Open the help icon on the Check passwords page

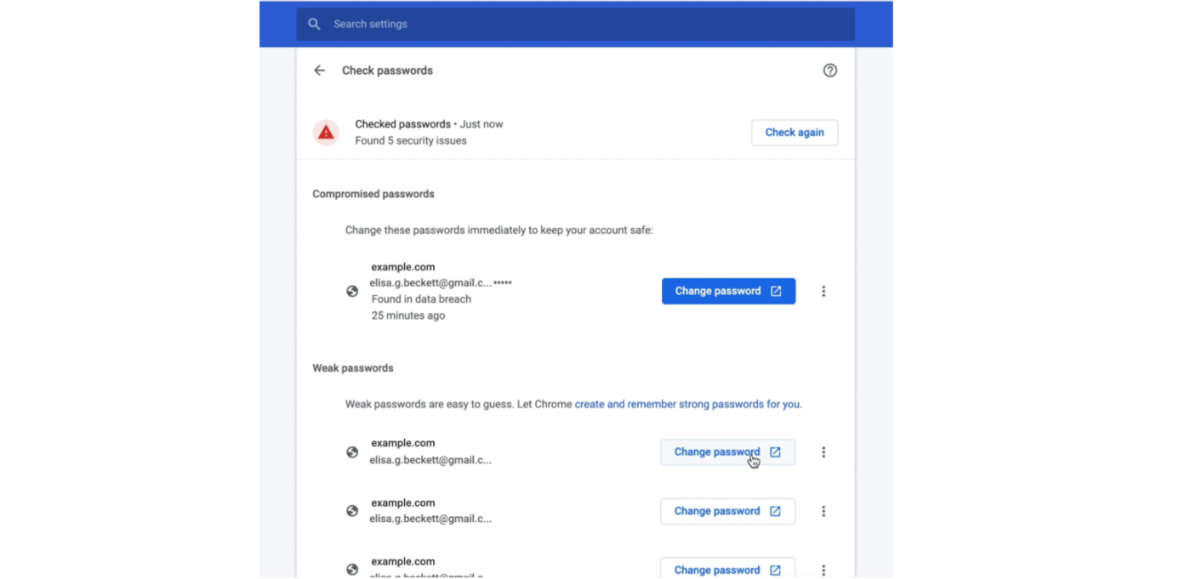(x=830, y=71)
